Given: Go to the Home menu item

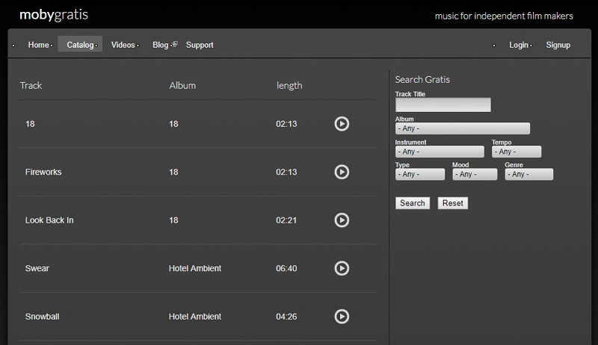Looking at the screenshot, I should pyautogui.click(x=38, y=45).
